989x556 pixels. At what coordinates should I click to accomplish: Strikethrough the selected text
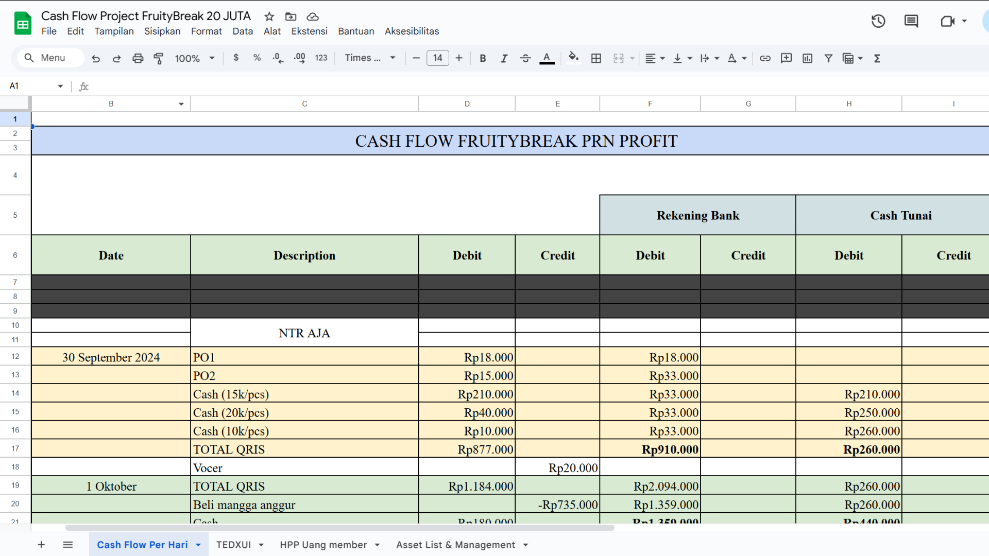click(525, 58)
